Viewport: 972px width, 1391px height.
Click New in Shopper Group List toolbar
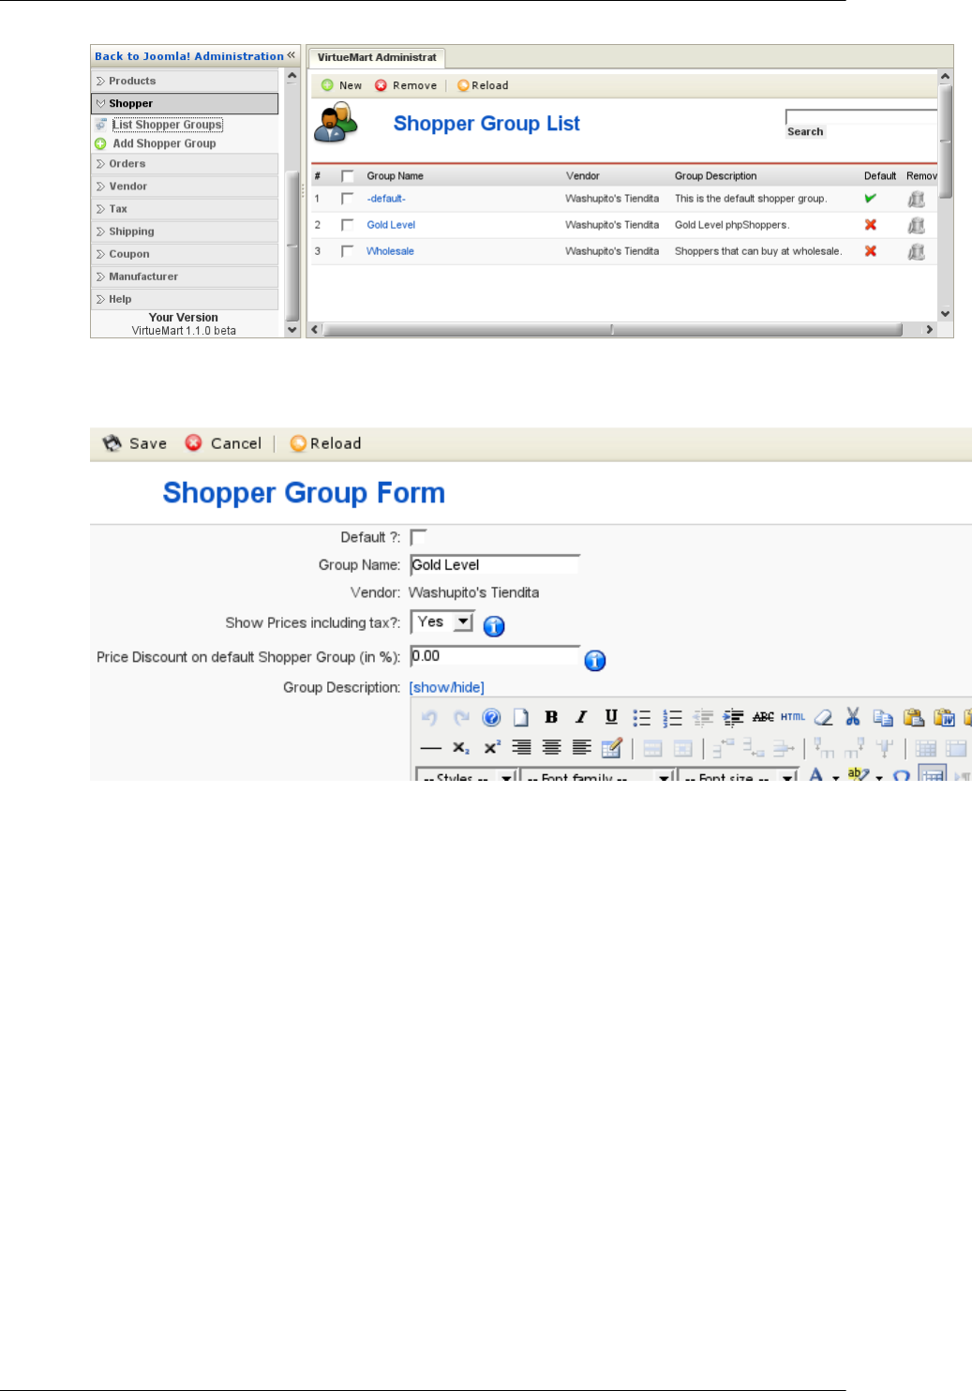[342, 85]
